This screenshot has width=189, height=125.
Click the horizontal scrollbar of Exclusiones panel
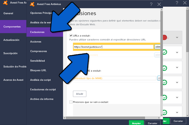coord(105,118)
